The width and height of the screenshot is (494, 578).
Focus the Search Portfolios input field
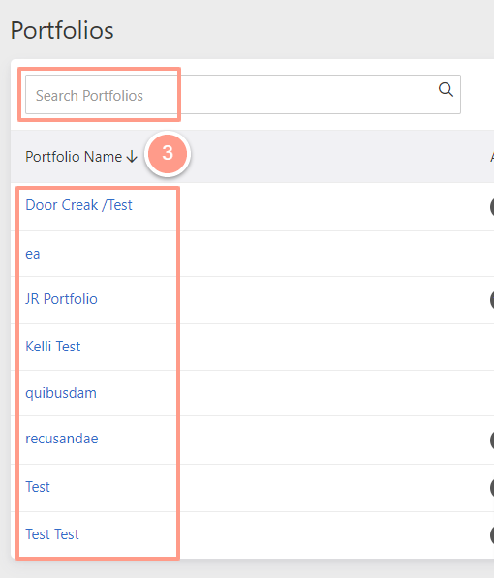tap(243, 95)
